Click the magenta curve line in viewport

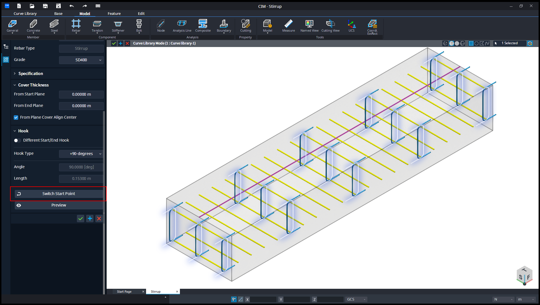coord(329,142)
